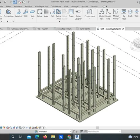The width and height of the screenshot is (140, 140).
Task: Expand the Connection panel dropdown arrow
Action: (8, 22)
